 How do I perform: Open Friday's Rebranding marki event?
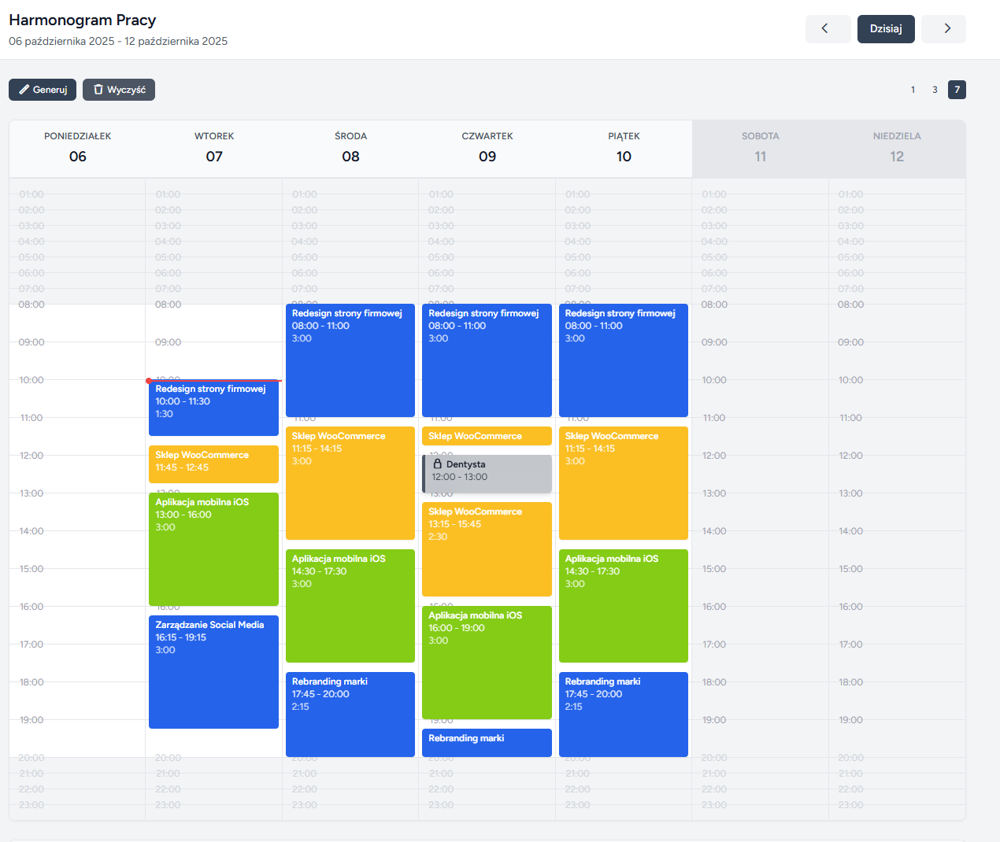coord(623,714)
